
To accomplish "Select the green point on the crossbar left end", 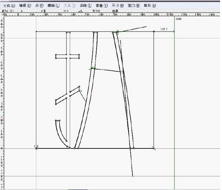I will coord(90,68).
